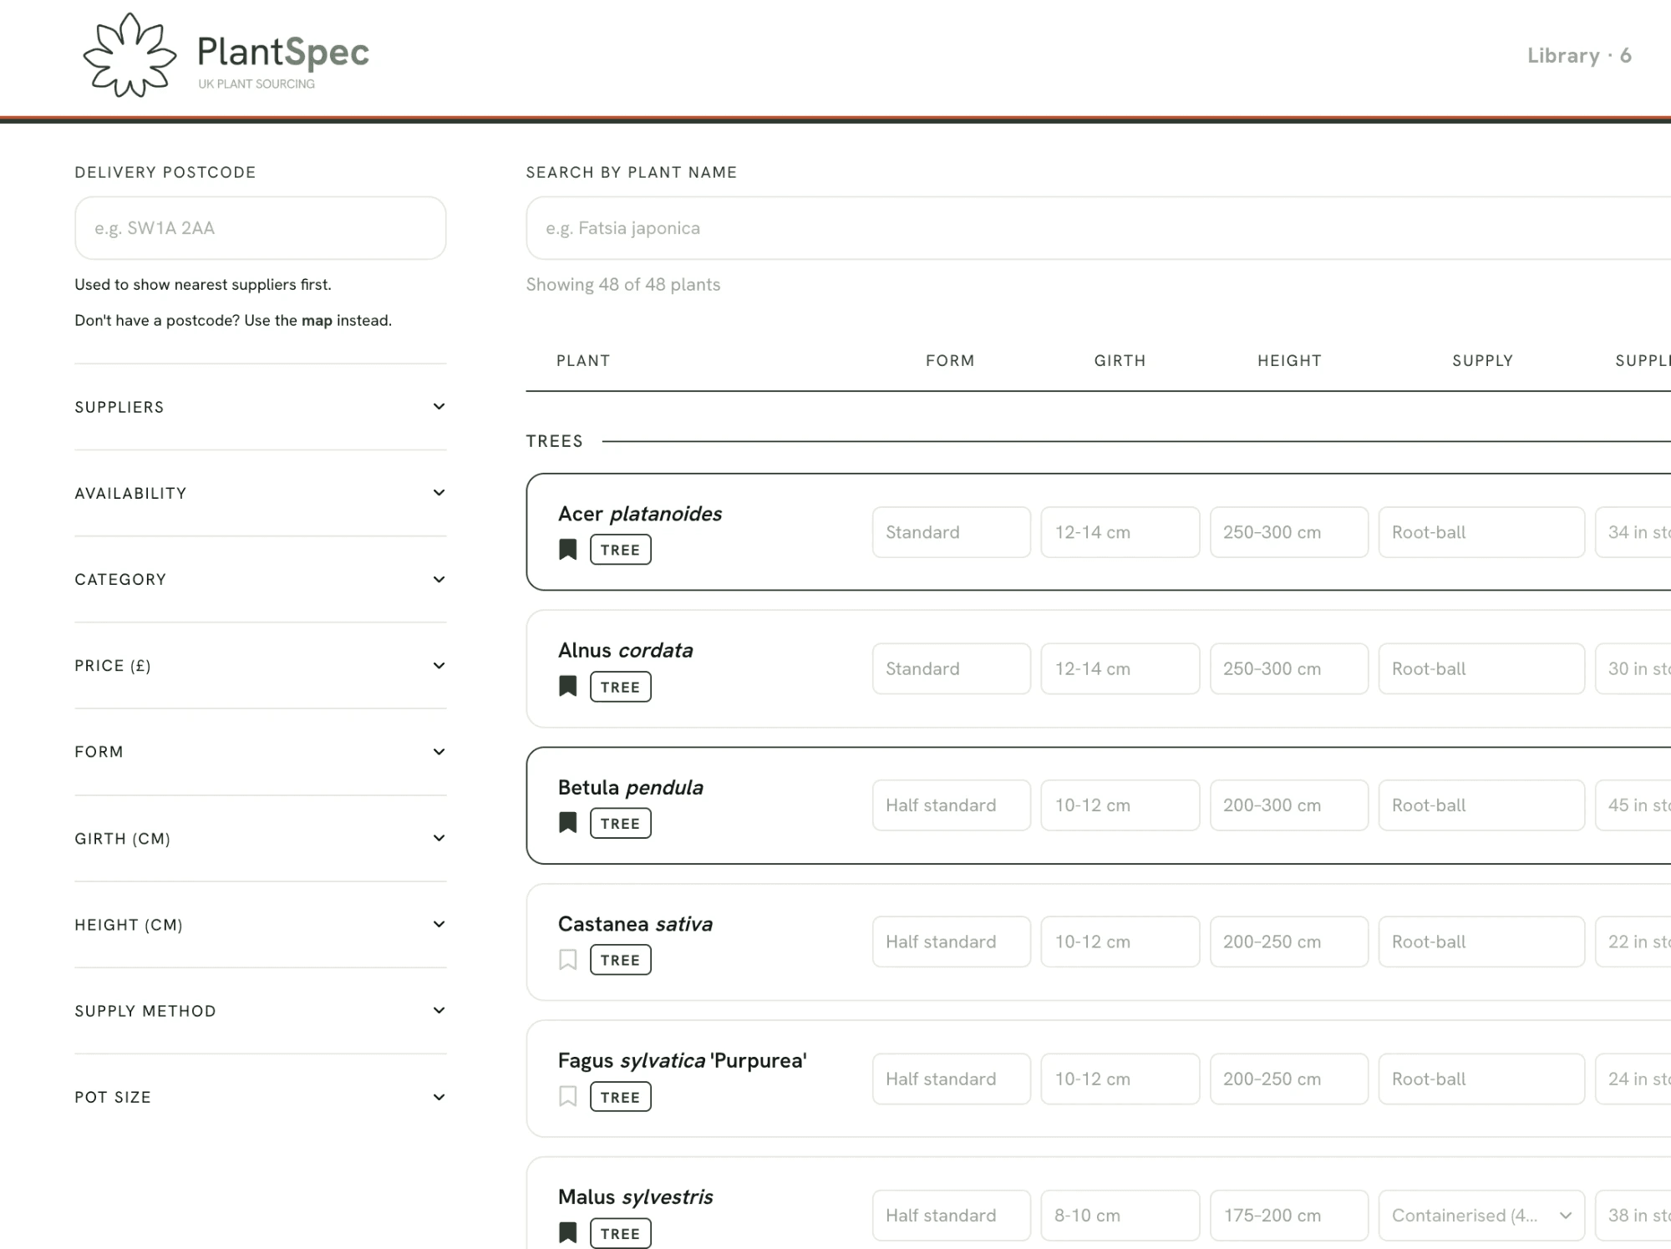1671x1249 pixels.
Task: Toggle bookmark for Malus sylvestris
Action: tap(568, 1233)
